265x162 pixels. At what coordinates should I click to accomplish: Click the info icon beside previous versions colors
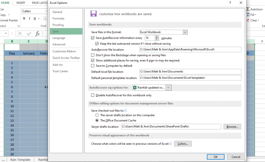pyautogui.click(x=171, y=144)
